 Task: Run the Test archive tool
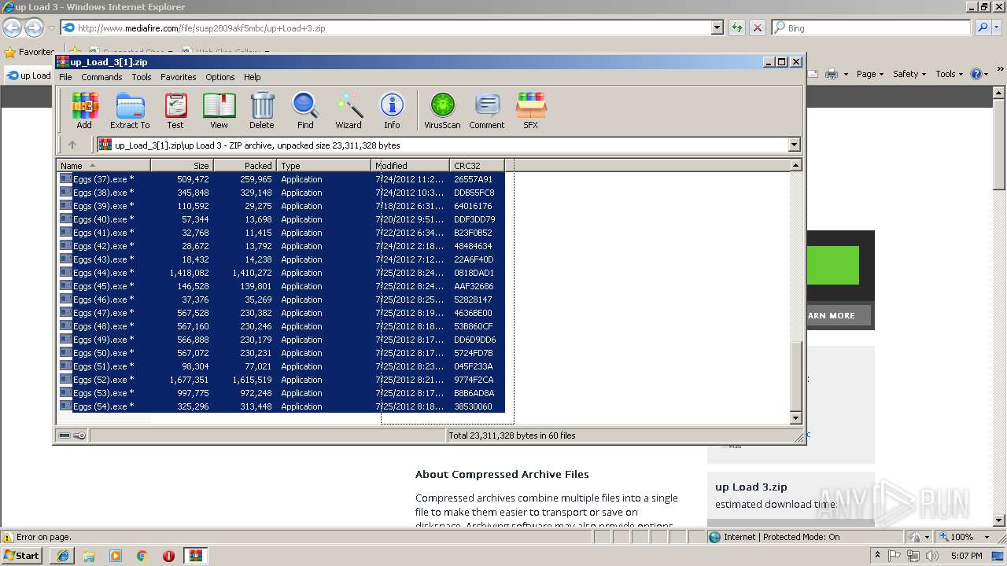coord(175,110)
